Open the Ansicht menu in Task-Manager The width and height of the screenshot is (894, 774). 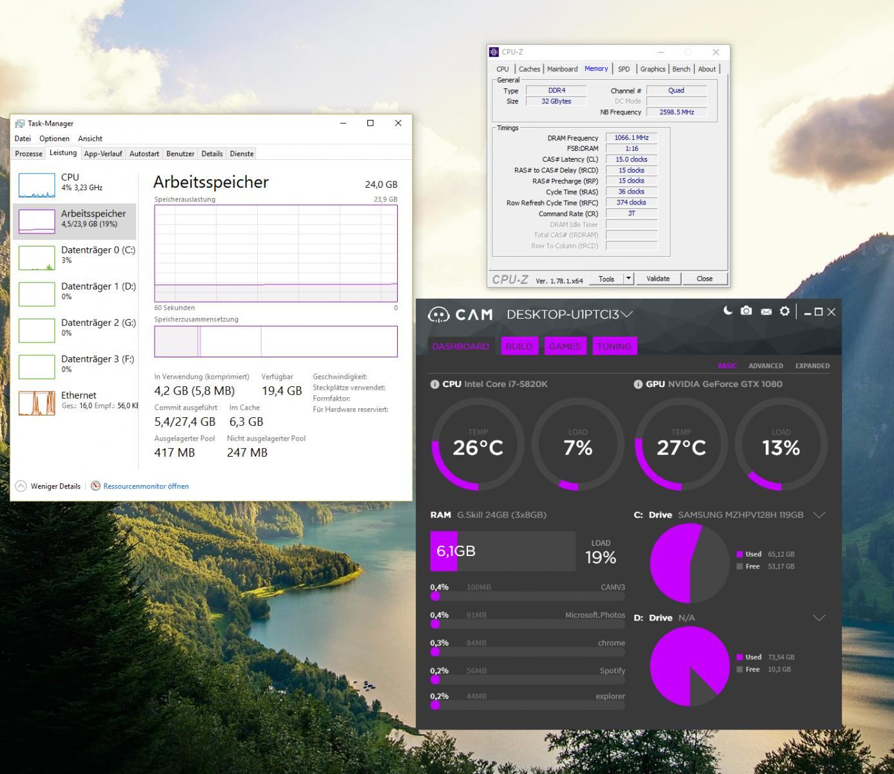90,138
